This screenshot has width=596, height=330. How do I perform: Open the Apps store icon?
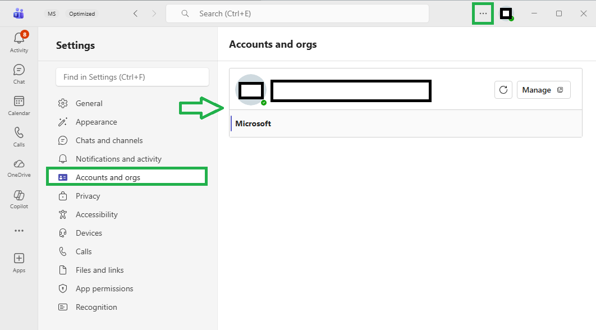pos(19,263)
